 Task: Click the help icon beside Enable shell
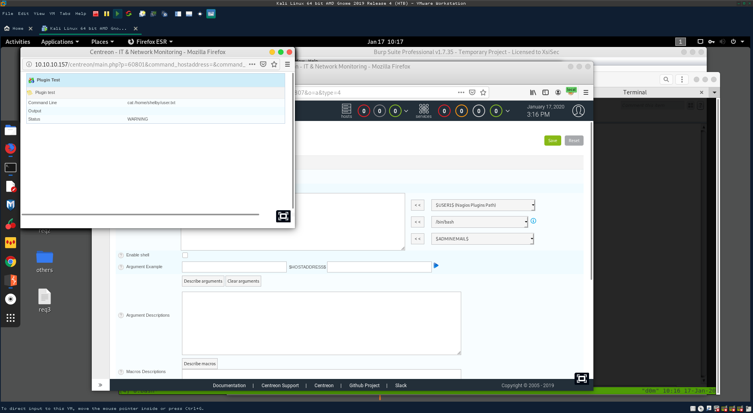tap(121, 255)
